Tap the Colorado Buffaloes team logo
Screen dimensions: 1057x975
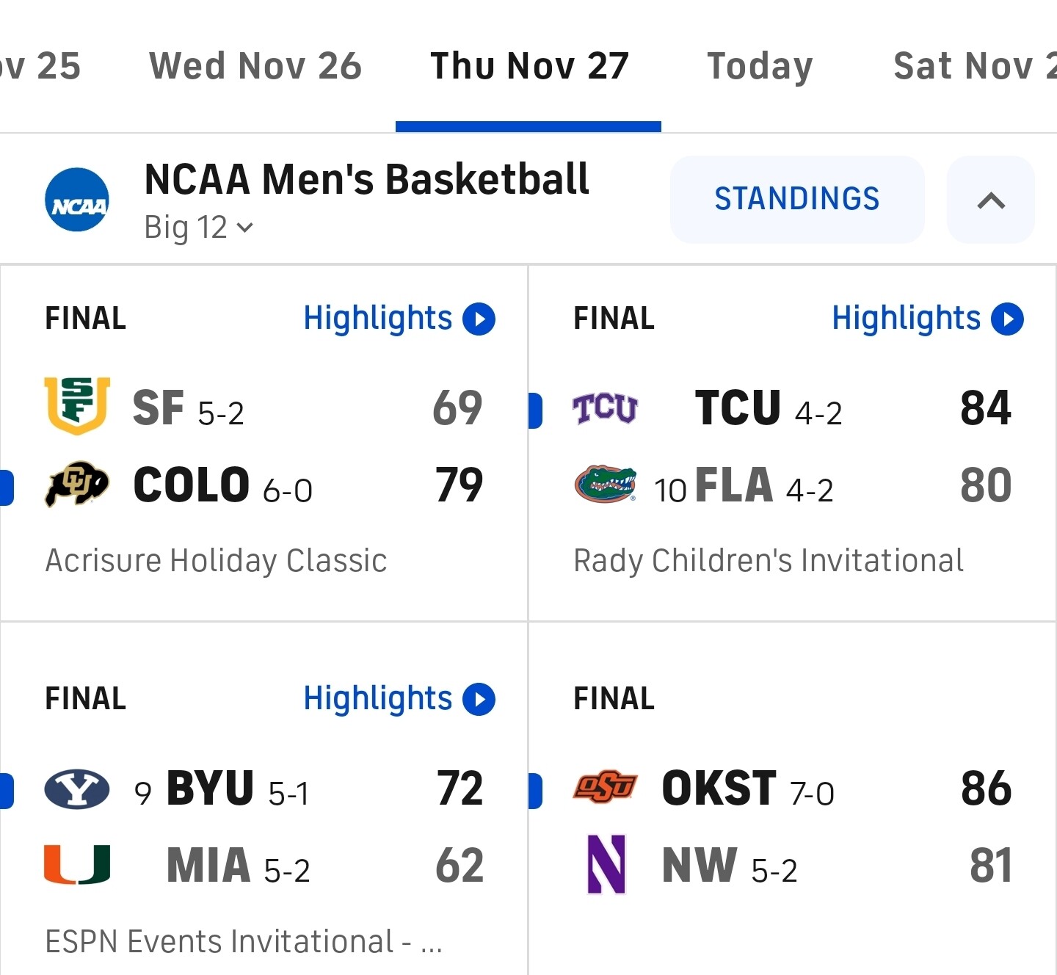pyautogui.click(x=77, y=485)
